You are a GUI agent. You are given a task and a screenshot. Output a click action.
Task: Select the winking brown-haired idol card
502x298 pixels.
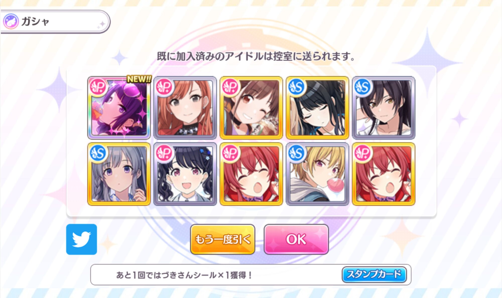[251, 108]
